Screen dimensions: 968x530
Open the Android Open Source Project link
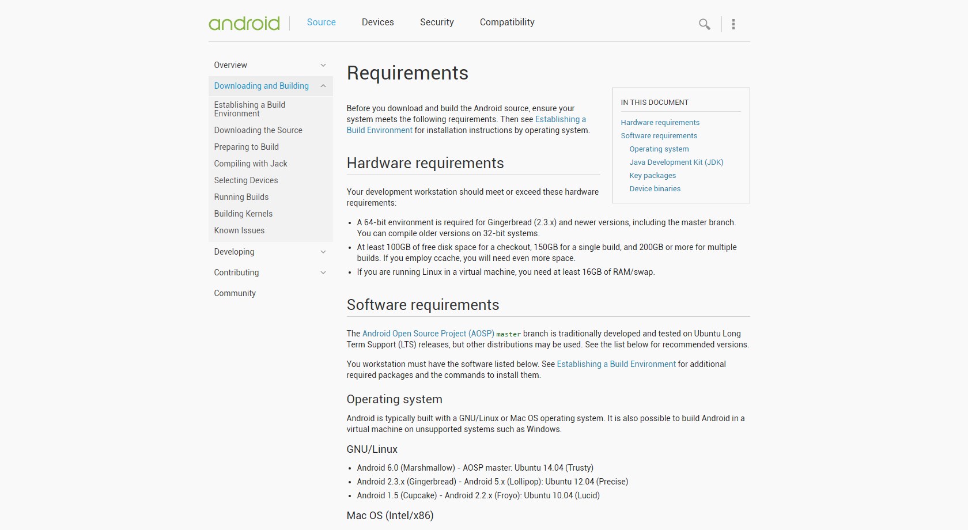click(428, 334)
